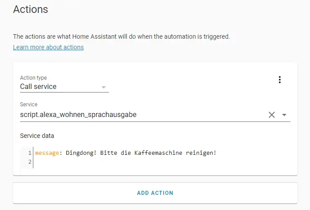Viewport: 310px width, 210px height.
Task: Follow the "Learn more about actions" link
Action: pyautogui.click(x=48, y=47)
